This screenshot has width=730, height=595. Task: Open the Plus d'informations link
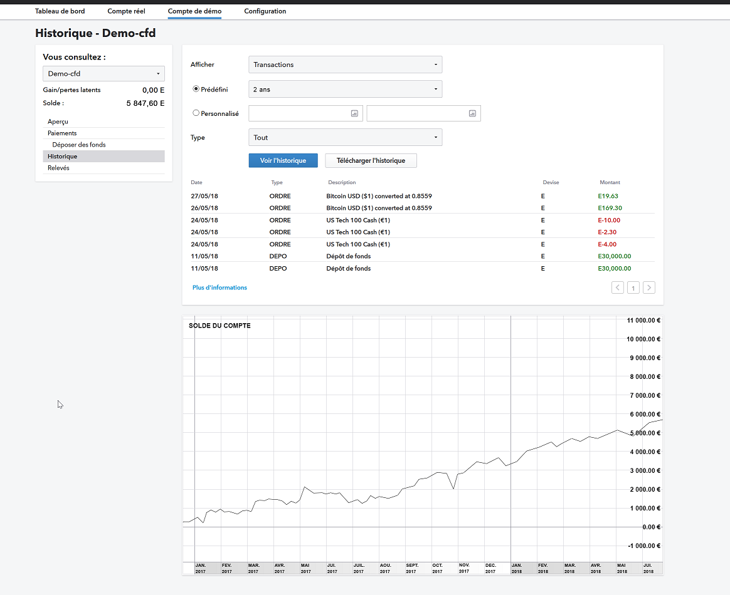click(x=220, y=287)
